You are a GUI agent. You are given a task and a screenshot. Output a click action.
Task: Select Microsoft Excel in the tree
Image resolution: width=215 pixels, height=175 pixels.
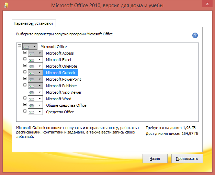[x=58, y=60]
